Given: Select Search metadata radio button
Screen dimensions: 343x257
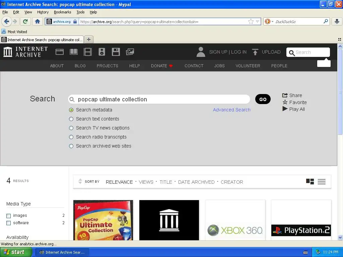Looking at the screenshot, I should [71, 110].
